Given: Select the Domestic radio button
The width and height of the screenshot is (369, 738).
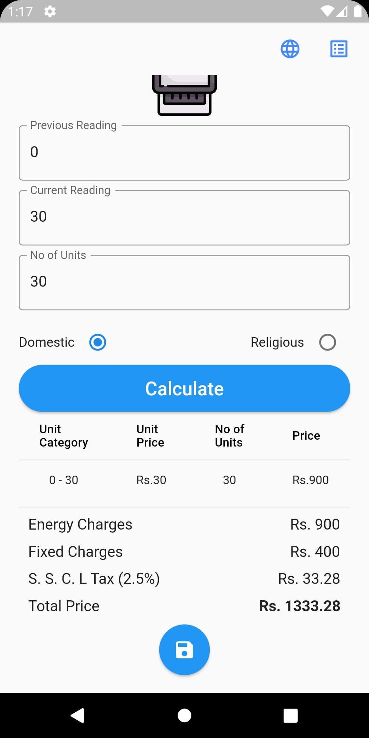Looking at the screenshot, I should [98, 342].
